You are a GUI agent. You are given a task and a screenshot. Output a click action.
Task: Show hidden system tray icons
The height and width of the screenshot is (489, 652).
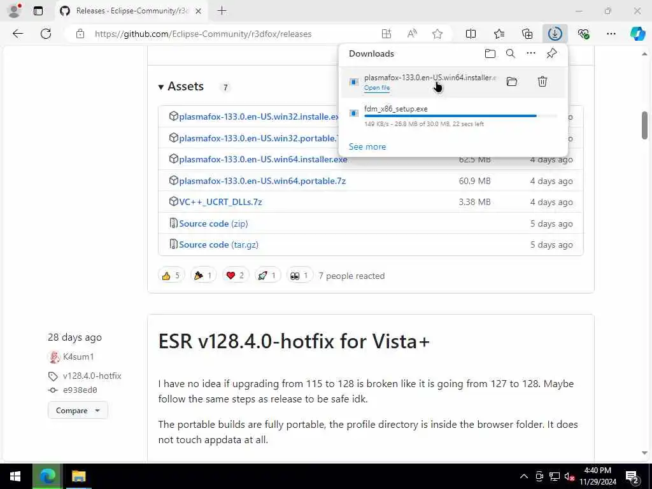tap(524, 476)
